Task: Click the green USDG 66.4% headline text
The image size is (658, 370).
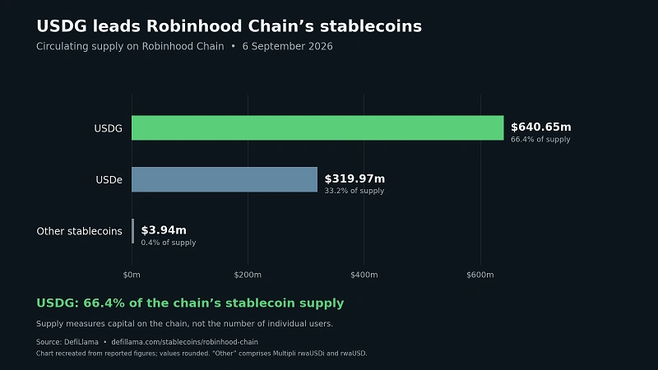Action: click(190, 303)
